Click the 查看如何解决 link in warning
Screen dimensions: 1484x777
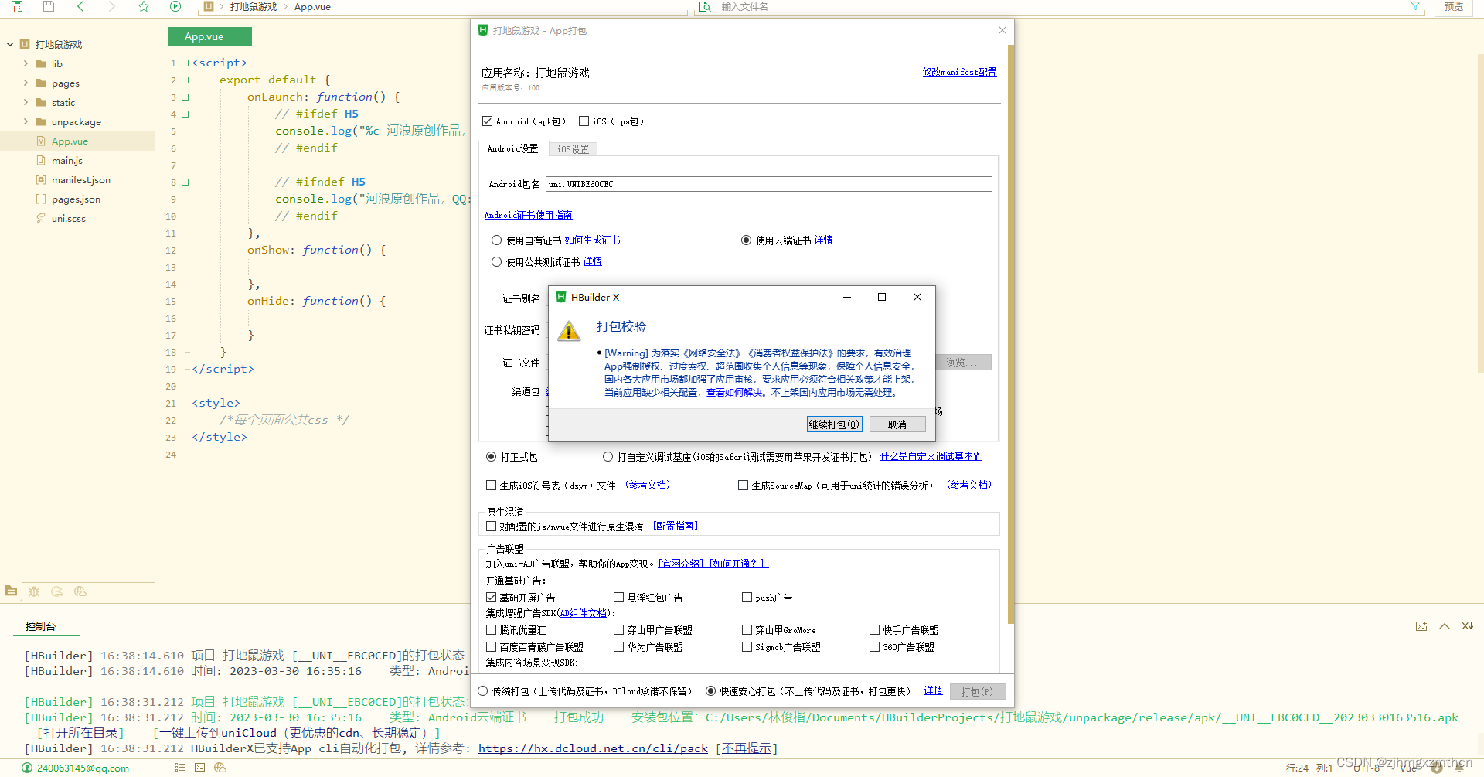734,393
